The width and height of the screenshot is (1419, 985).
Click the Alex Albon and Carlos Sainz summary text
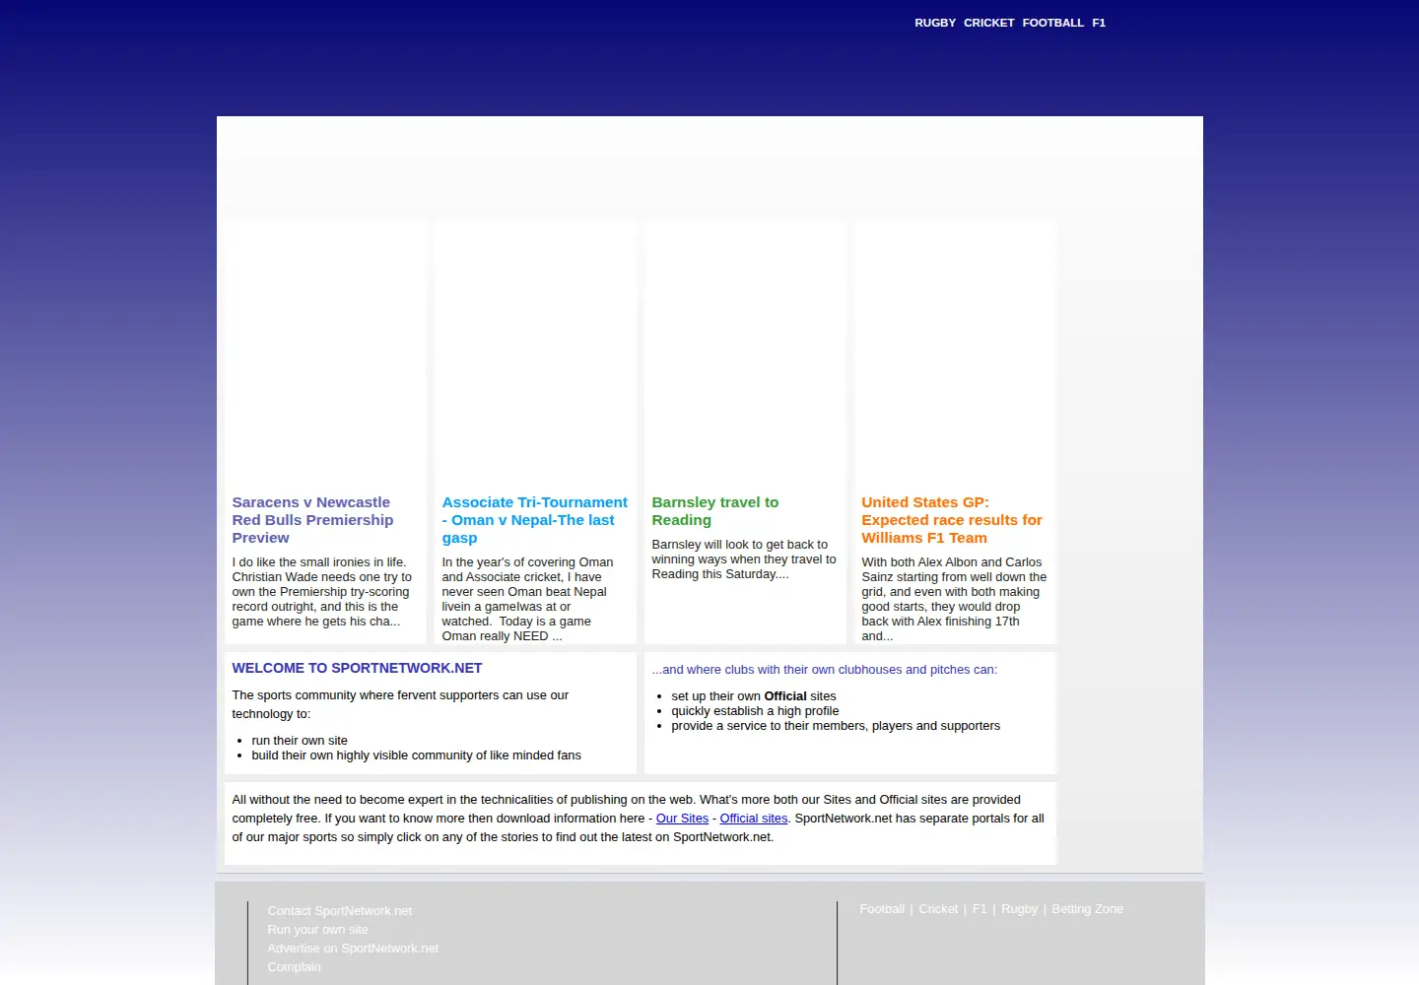tap(954, 599)
